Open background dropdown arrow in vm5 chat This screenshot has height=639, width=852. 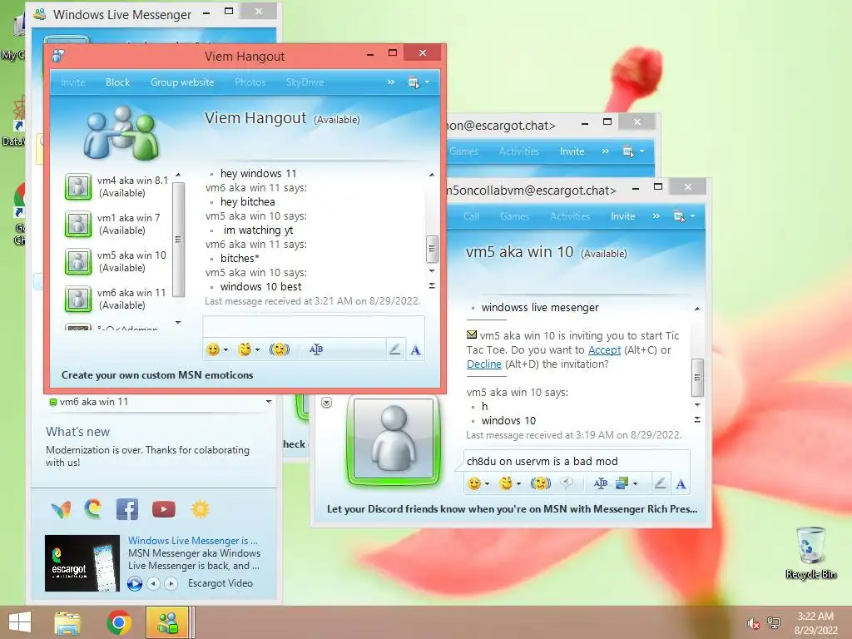tap(635, 483)
